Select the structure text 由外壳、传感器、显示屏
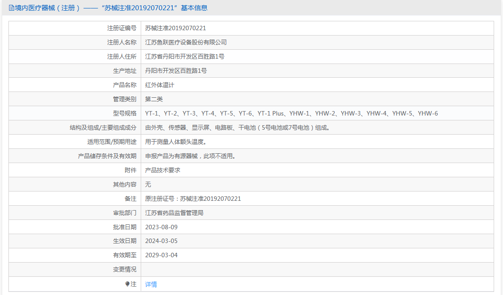This screenshot has width=503, height=295. (x=238, y=128)
